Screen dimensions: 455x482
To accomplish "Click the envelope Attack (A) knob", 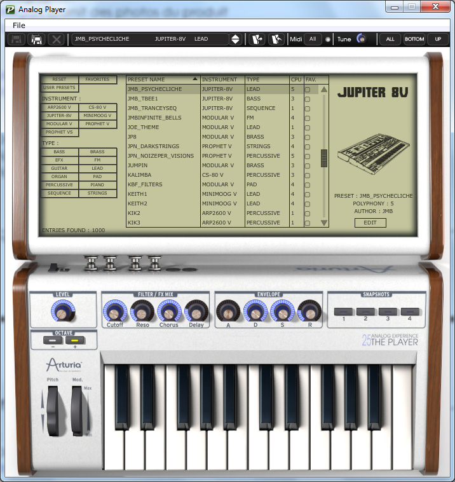I will coord(228,311).
